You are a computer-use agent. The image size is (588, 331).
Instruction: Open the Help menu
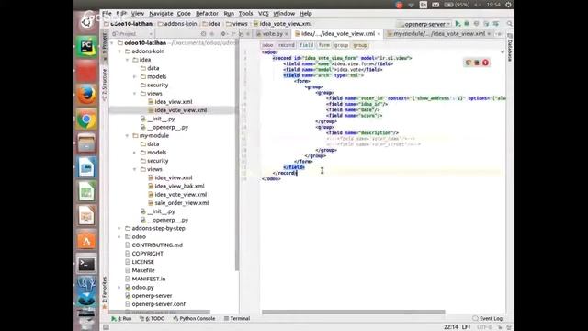pyautogui.click(x=306, y=14)
